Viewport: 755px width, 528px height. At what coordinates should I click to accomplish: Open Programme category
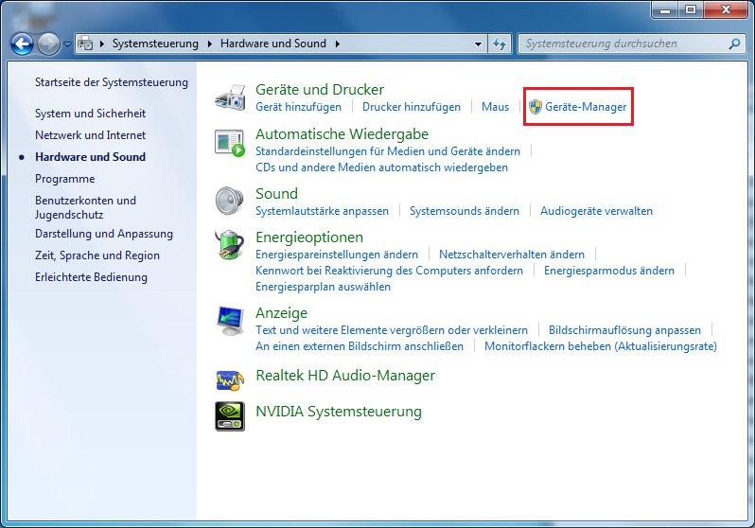[x=64, y=179]
